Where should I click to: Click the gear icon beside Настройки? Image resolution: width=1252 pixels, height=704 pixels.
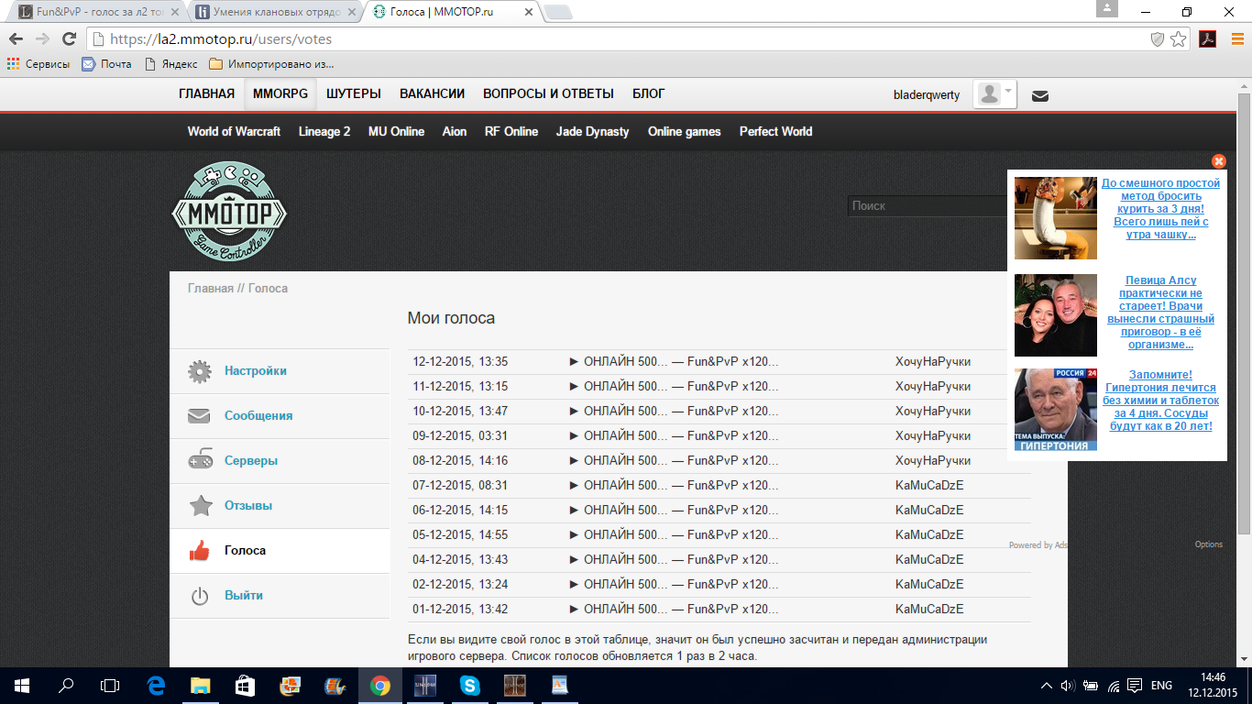199,371
